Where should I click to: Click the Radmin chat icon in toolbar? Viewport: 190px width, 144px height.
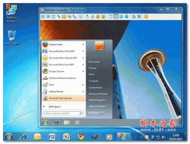click(x=80, y=16)
